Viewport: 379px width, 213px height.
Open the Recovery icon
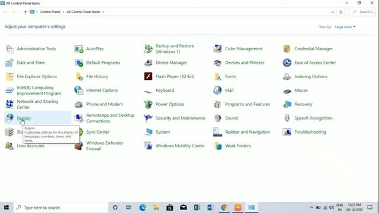click(x=287, y=104)
